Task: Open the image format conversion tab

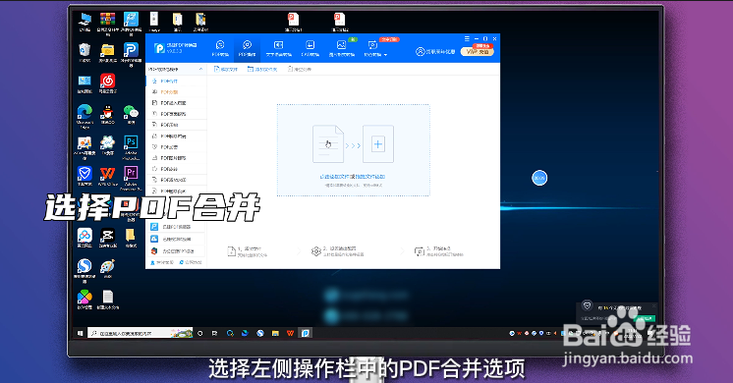Action: click(x=342, y=48)
